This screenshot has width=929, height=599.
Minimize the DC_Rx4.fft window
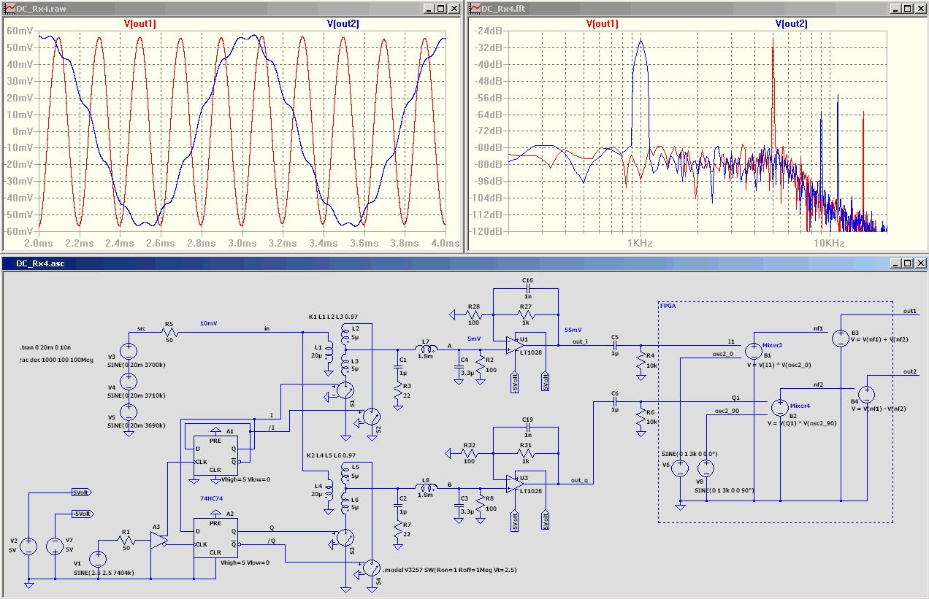pyautogui.click(x=892, y=8)
